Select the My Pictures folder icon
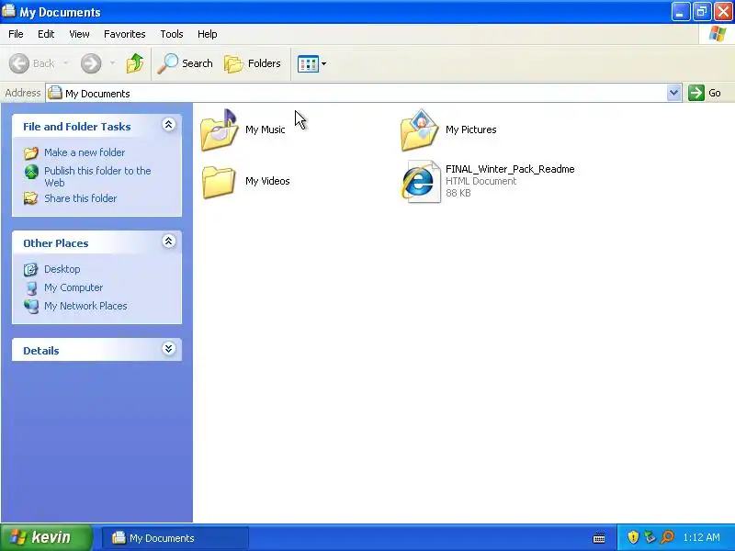This screenshot has height=551, width=735. [420, 129]
